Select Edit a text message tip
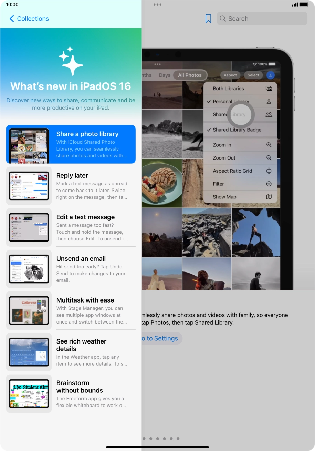The height and width of the screenshot is (451, 315). (x=71, y=227)
